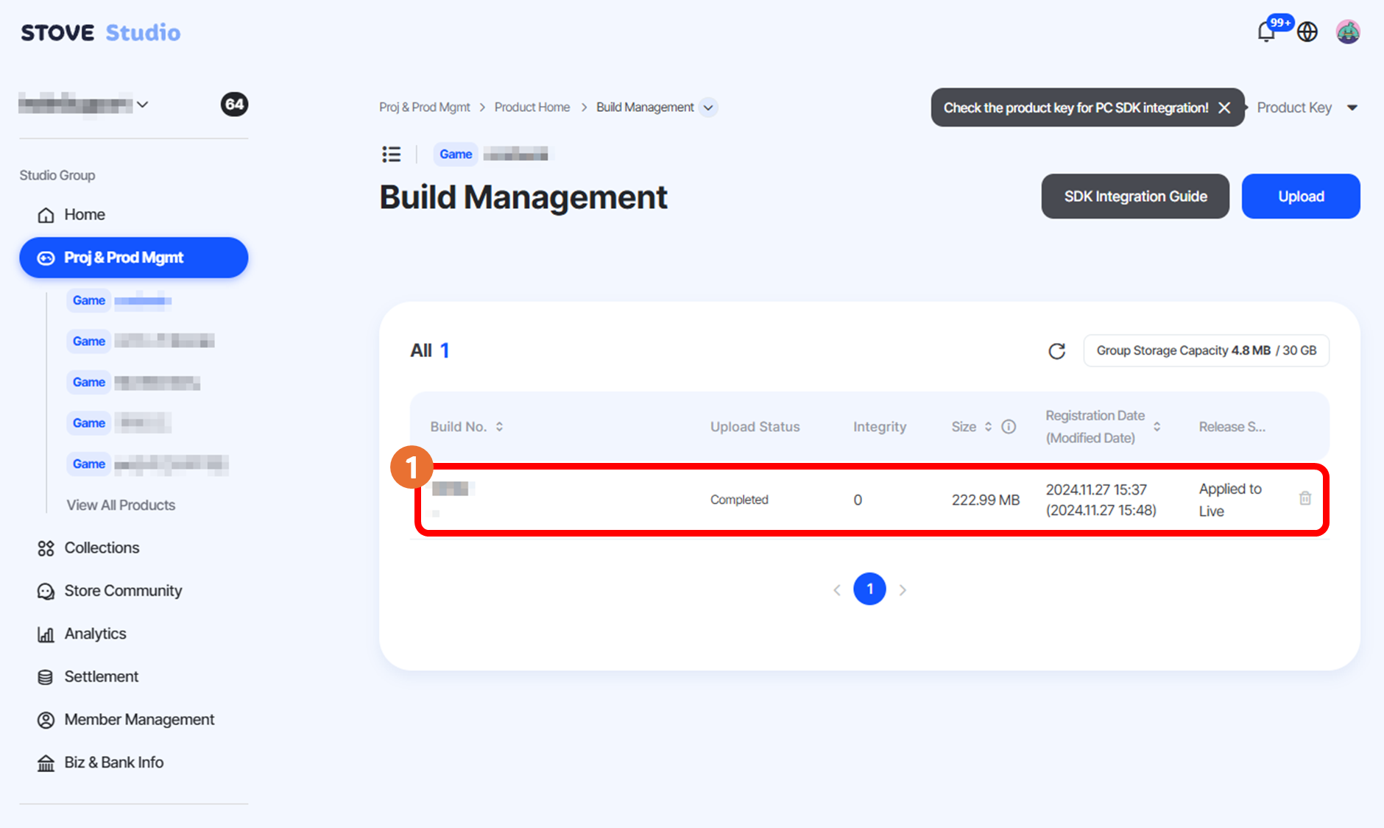The image size is (1384, 828).
Task: Select page 1 in pagination
Action: pyautogui.click(x=869, y=589)
